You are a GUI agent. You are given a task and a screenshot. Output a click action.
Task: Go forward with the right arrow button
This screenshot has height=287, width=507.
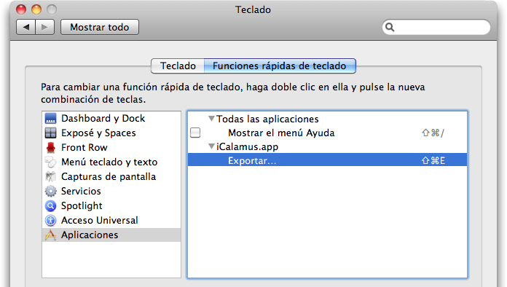[x=44, y=27]
